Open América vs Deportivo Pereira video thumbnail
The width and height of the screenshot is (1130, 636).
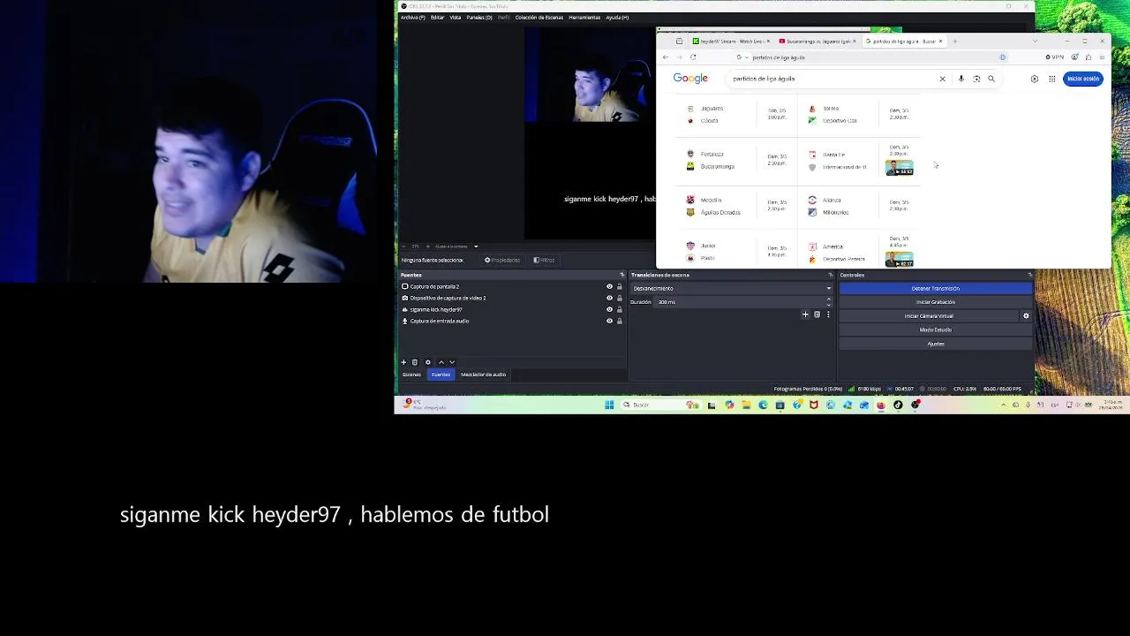900,260
